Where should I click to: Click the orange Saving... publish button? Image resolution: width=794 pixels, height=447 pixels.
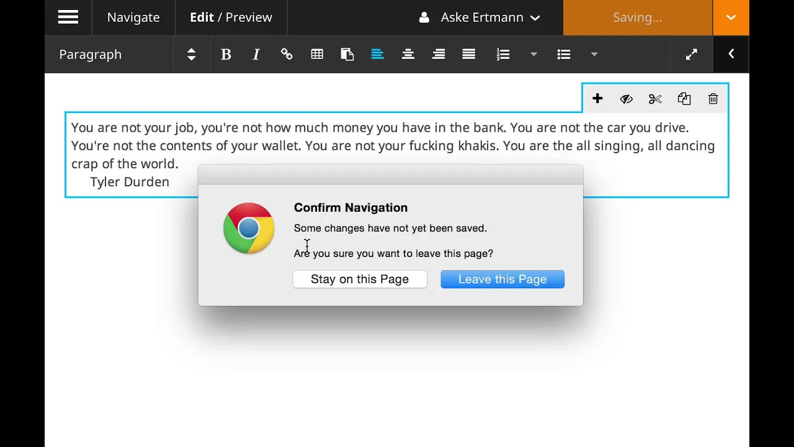[x=638, y=17]
